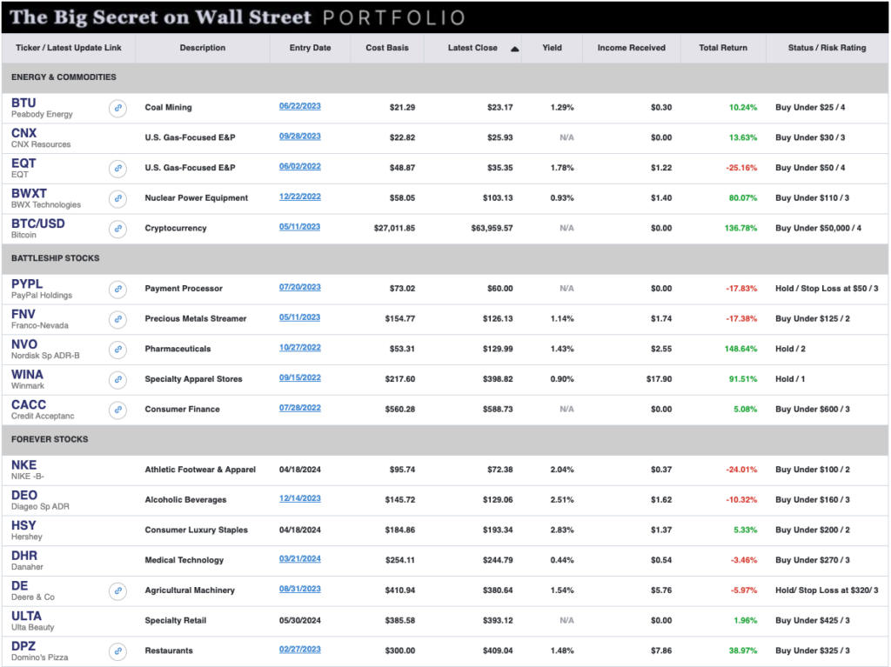
Task: Open the NVO latest update link icon
Action: tap(117, 349)
